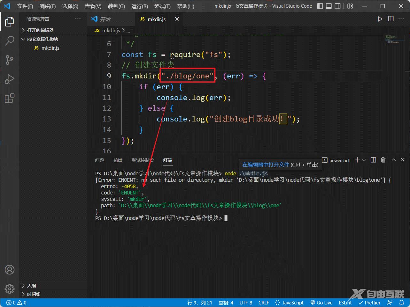Image resolution: width=410 pixels, height=307 pixels.
Task: Split the editor to the right
Action: coord(391,19)
